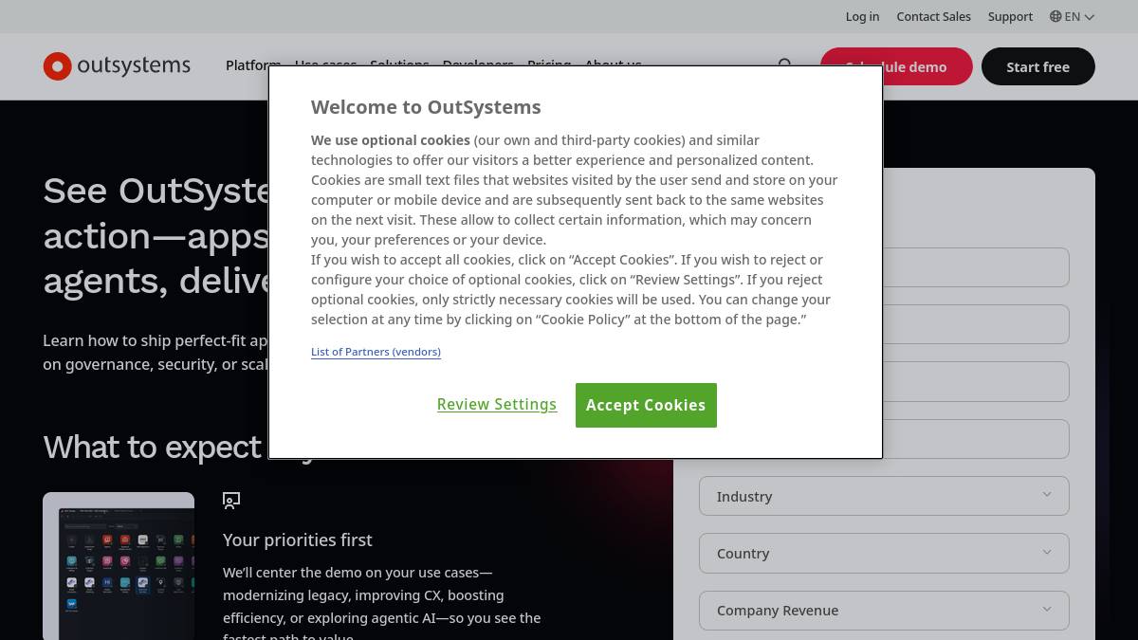Click the globe language icon
1138x640 pixels.
pyautogui.click(x=1055, y=16)
